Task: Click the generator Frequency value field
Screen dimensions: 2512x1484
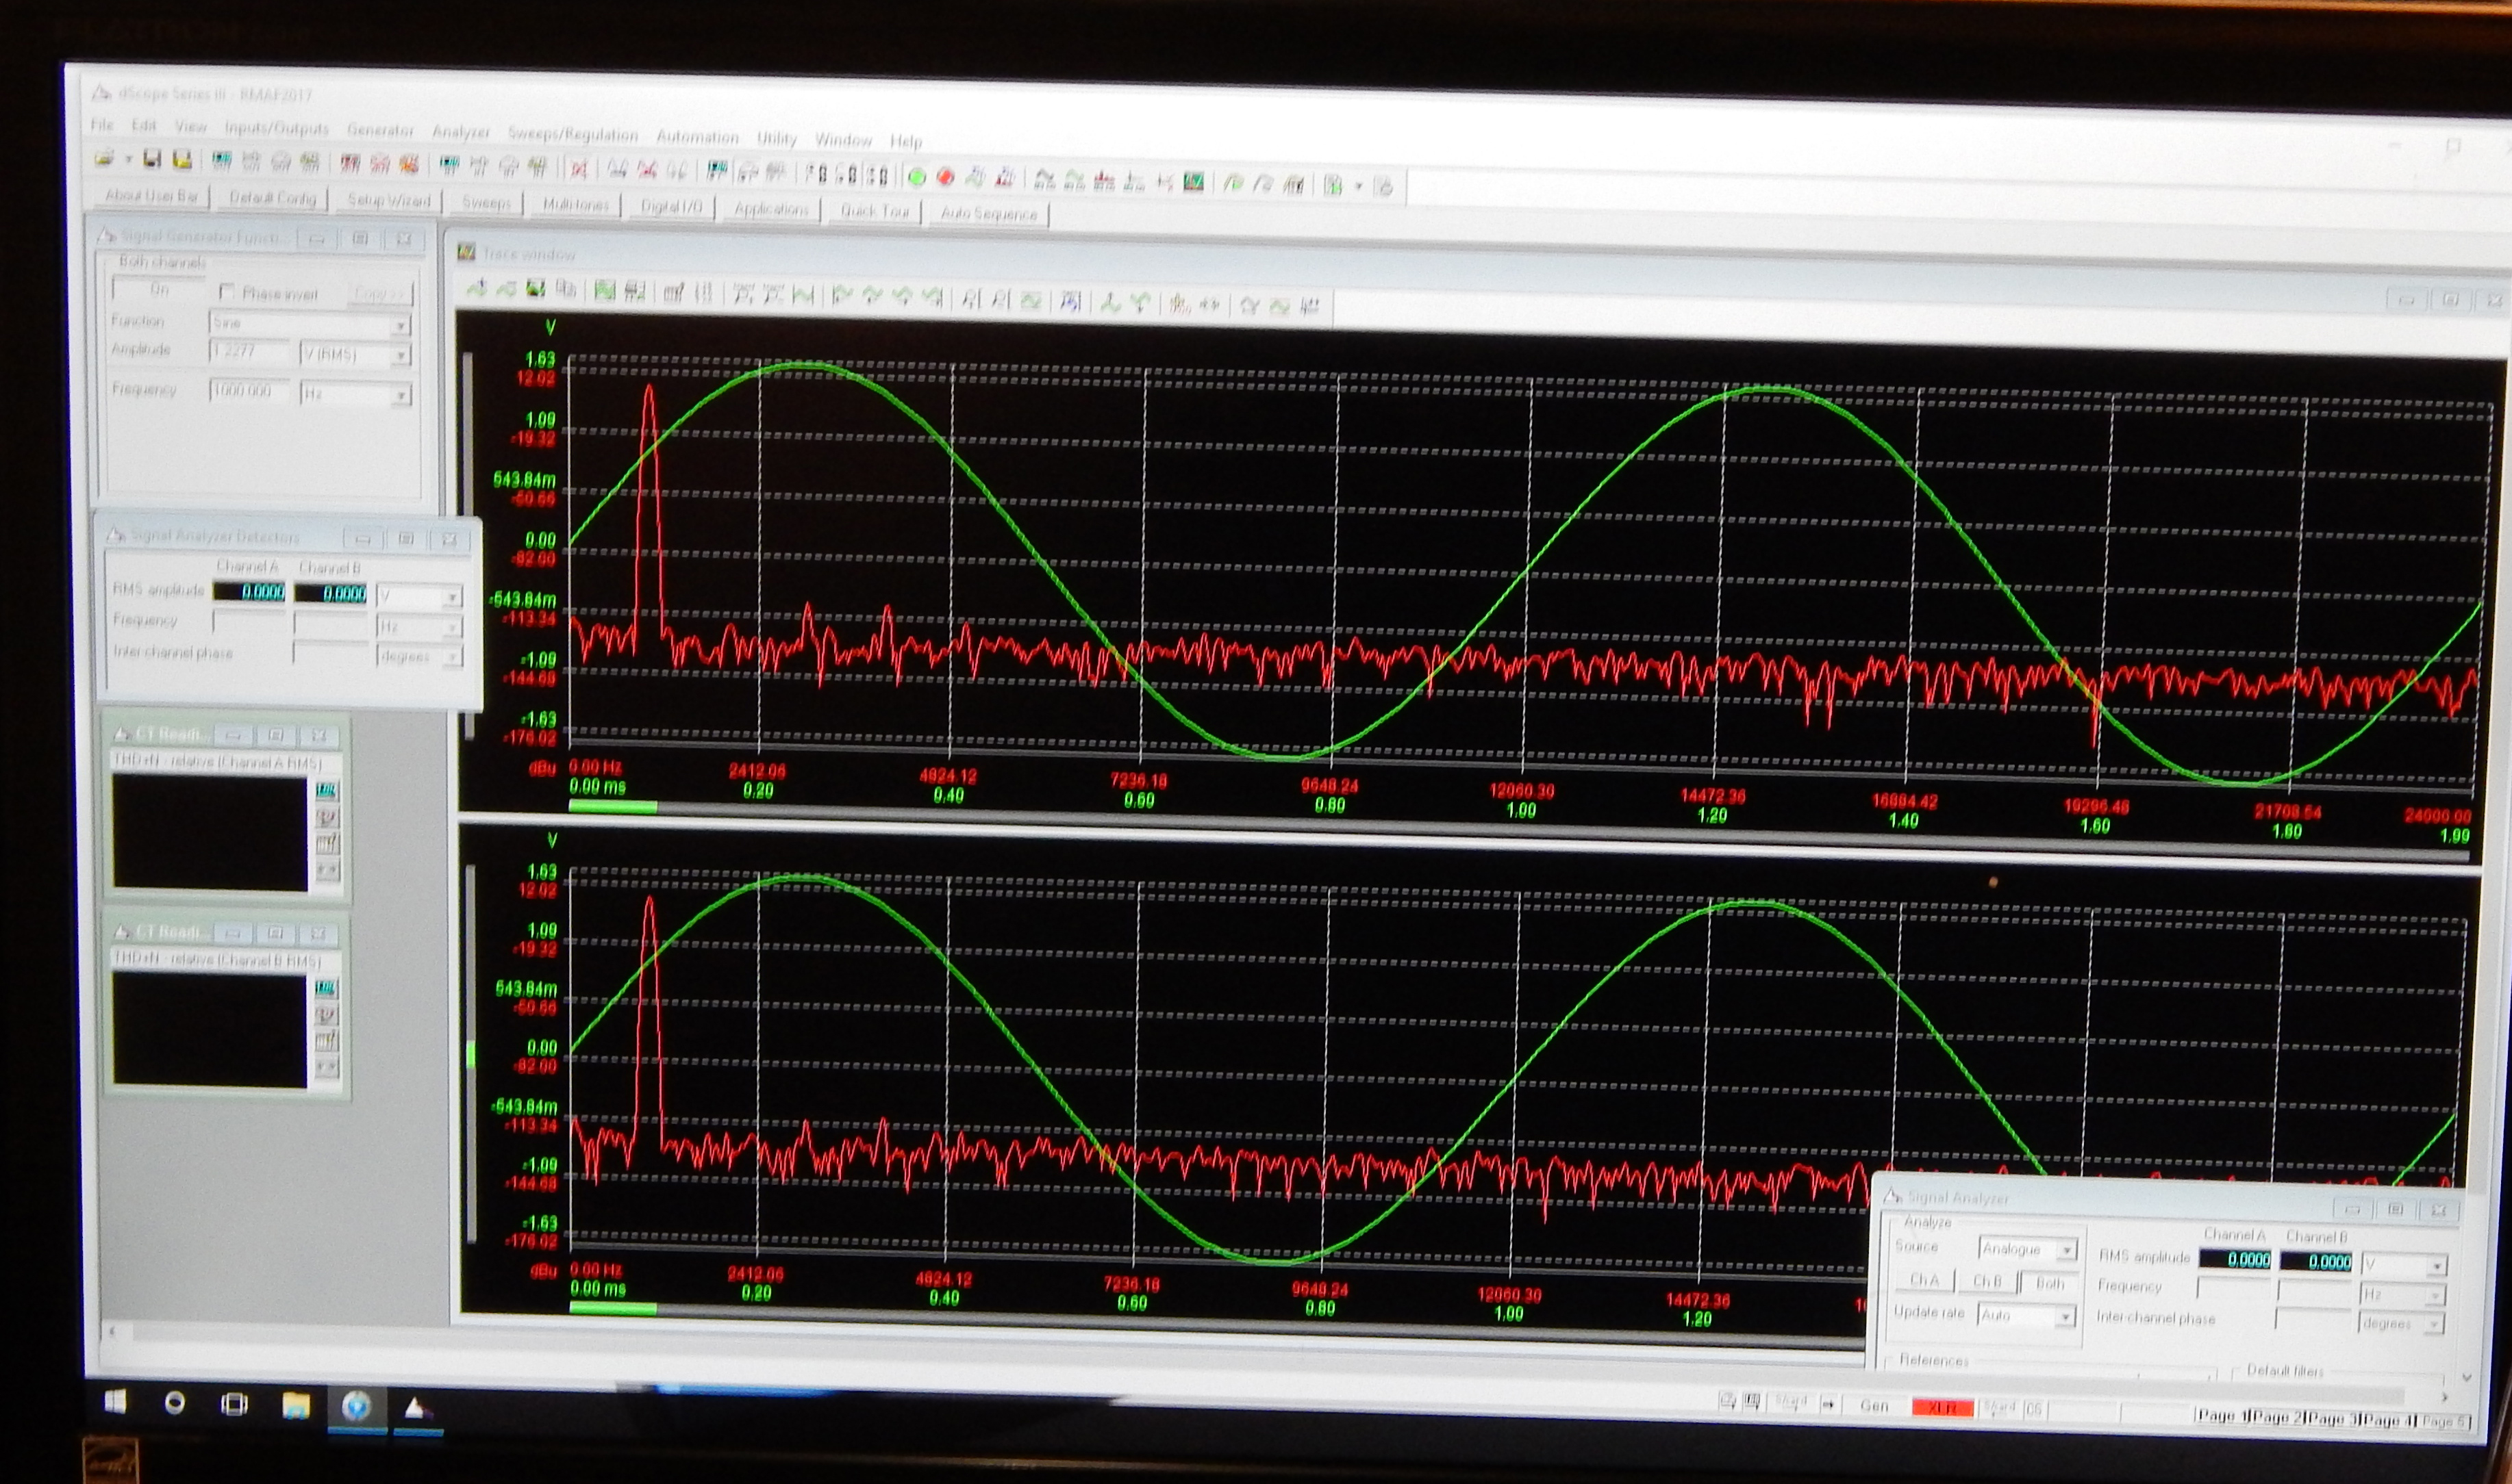Action: 250,391
